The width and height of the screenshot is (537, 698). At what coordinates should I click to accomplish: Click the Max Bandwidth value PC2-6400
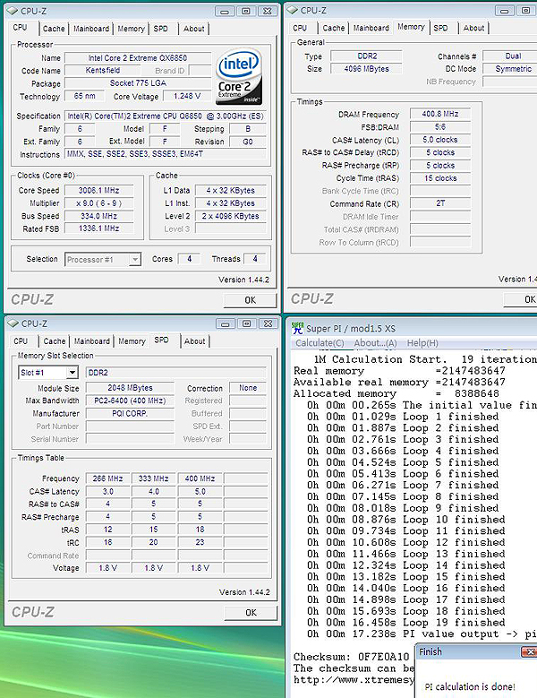click(x=130, y=401)
